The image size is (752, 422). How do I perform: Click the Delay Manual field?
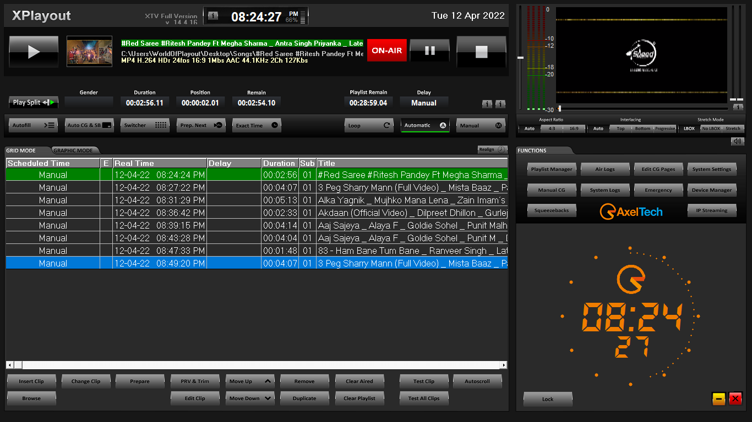point(424,103)
